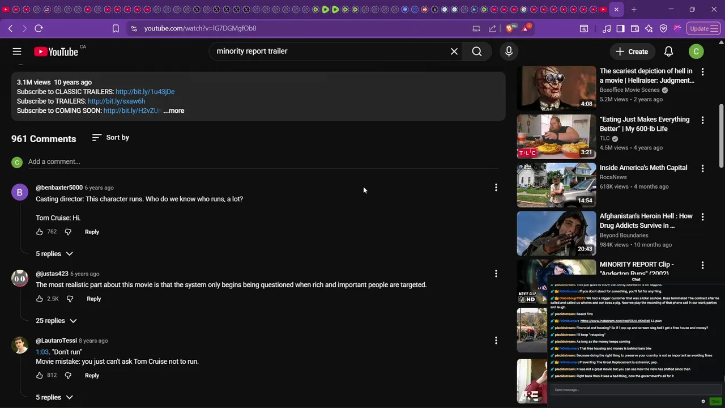Open Afghanistan's Heroin Hell thumbnail
This screenshot has width=725, height=408.
click(x=556, y=233)
